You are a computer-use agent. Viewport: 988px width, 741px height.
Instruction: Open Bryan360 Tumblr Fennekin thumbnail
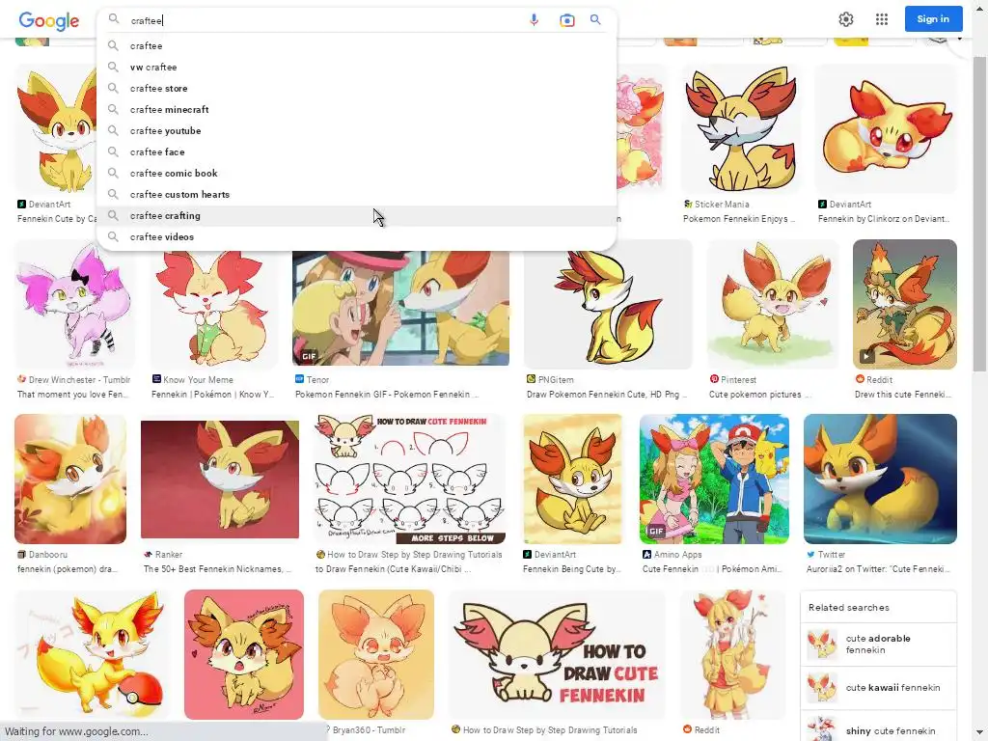(x=376, y=655)
